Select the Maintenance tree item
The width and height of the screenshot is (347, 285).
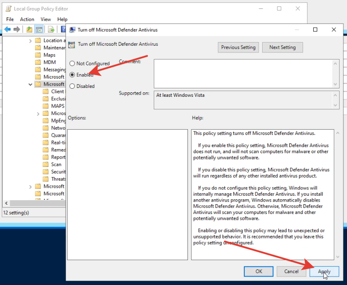point(55,47)
